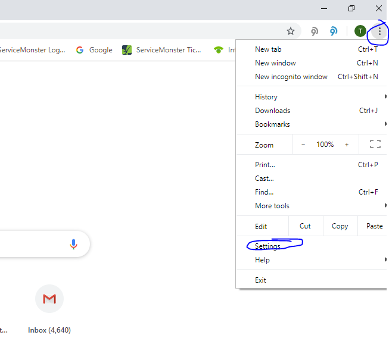Click the Google favicon bookmark icon
The image size is (389, 357).
coord(80,50)
